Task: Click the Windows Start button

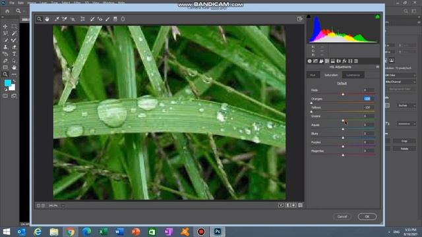Action: click(x=6, y=232)
